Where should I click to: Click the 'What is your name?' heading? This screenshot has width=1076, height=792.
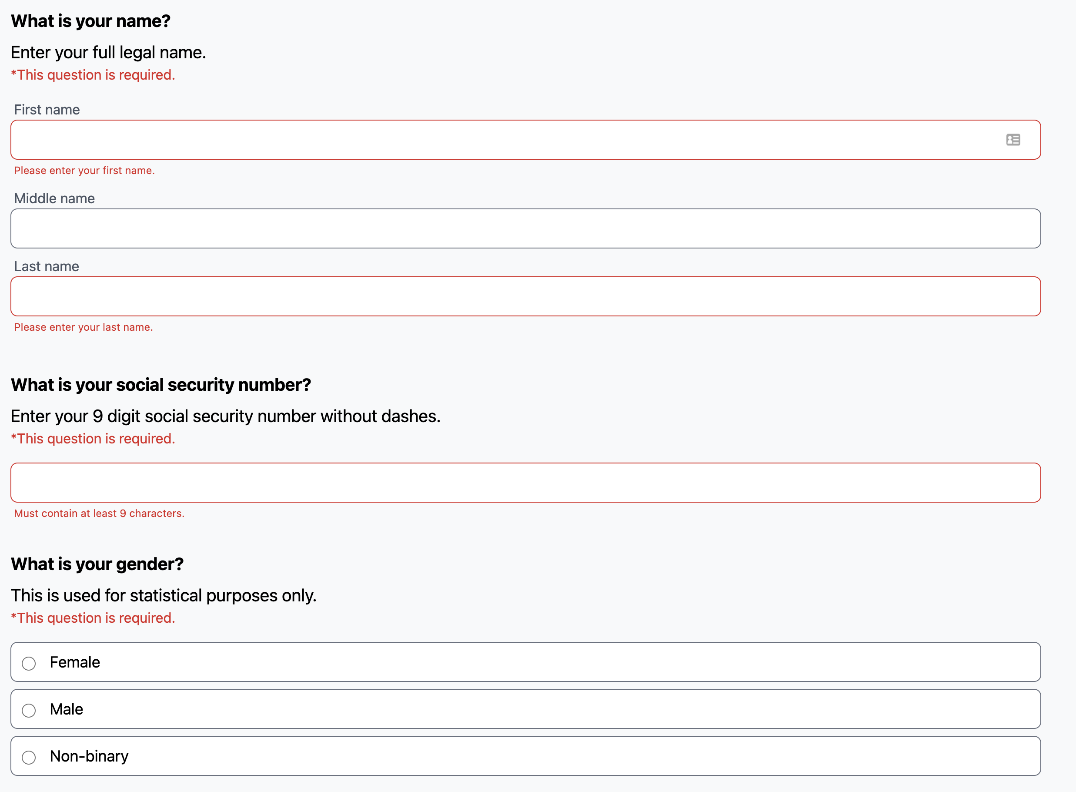coord(90,20)
